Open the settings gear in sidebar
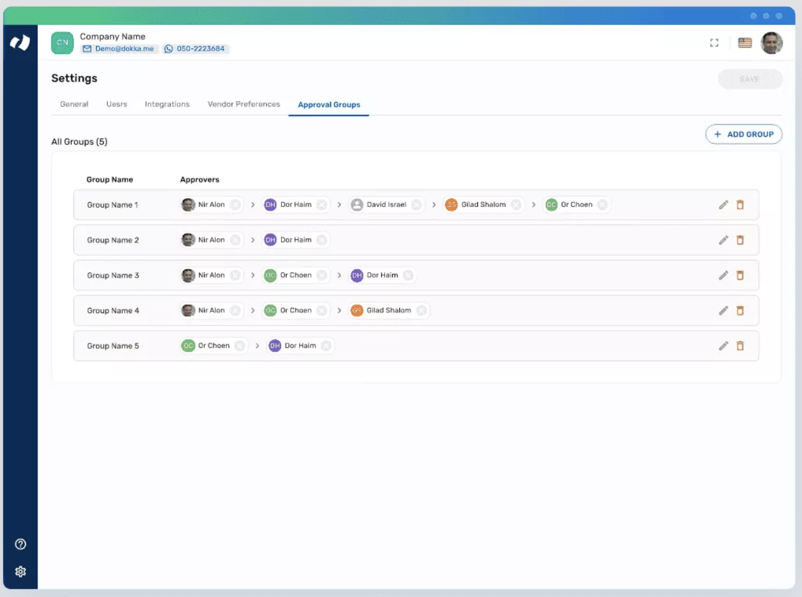 click(x=21, y=572)
